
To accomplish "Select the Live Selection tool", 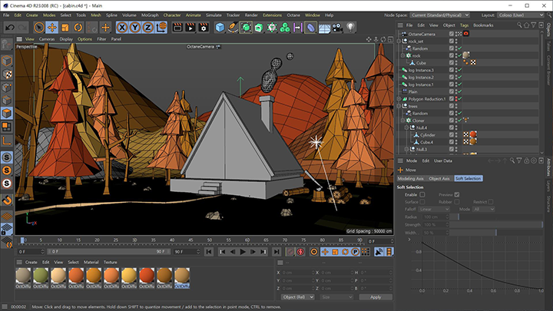I will coord(39,27).
